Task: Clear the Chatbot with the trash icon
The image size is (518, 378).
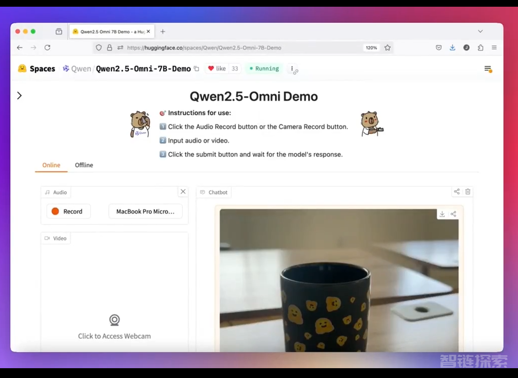Action: (x=468, y=192)
